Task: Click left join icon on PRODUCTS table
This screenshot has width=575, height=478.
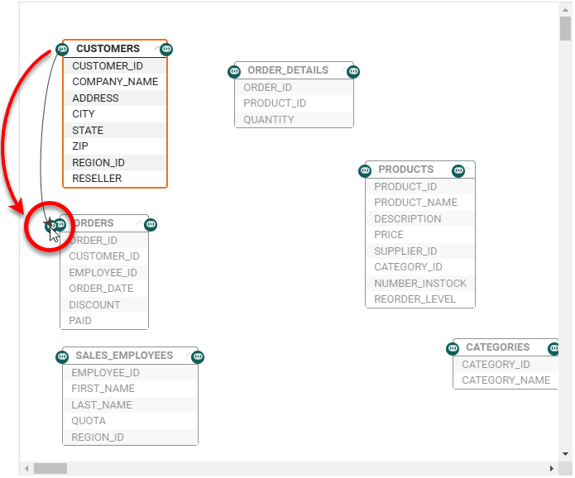Action: [365, 170]
